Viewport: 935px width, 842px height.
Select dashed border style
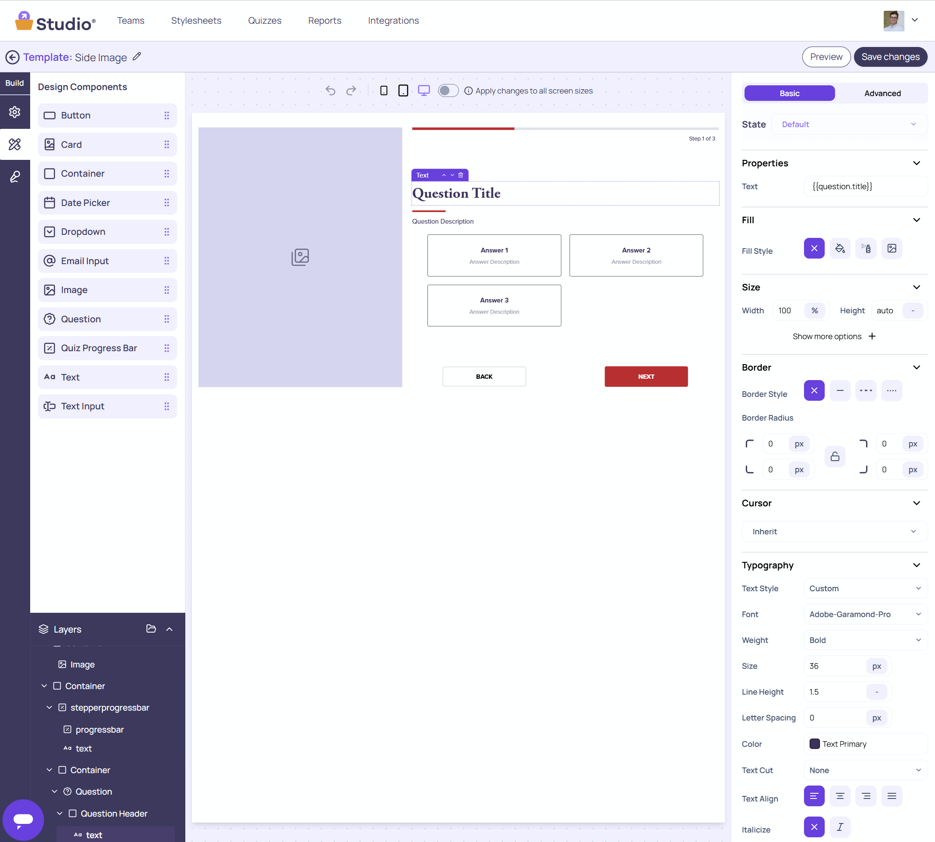866,391
